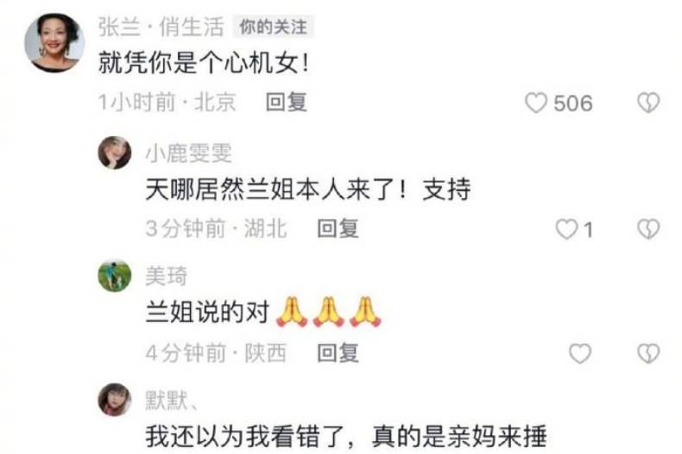Open username 美琦

[x=166, y=276]
